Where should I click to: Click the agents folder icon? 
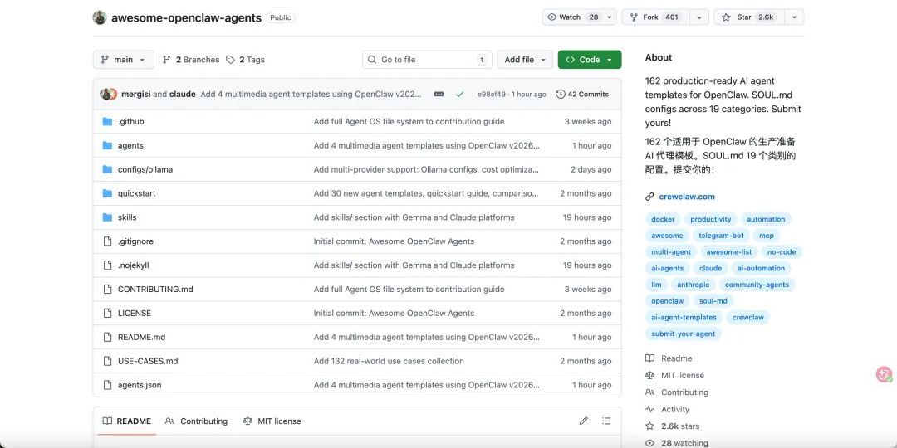click(107, 146)
